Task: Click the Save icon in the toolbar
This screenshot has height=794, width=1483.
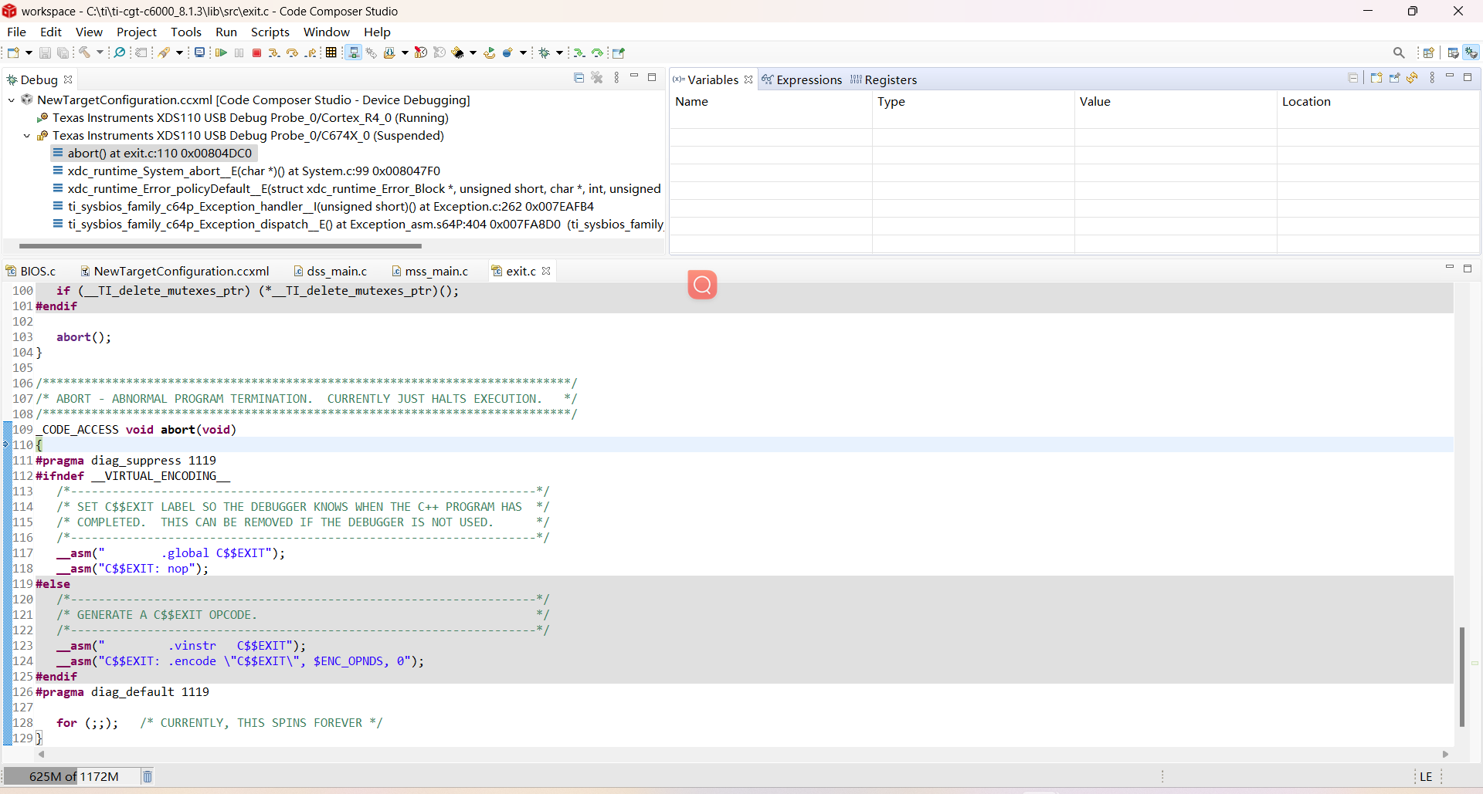Action: point(45,52)
